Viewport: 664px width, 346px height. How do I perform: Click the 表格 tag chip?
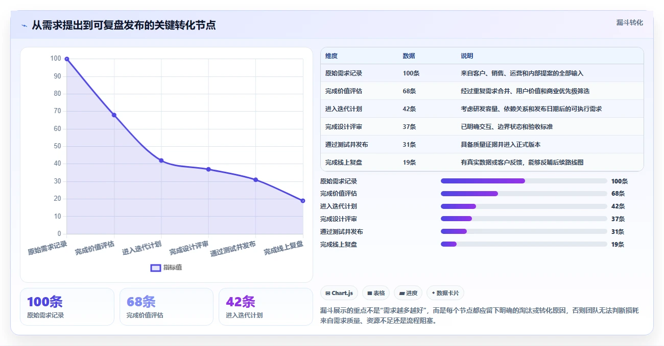(376, 293)
